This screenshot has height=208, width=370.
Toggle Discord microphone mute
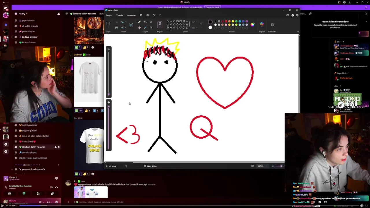[40, 202]
